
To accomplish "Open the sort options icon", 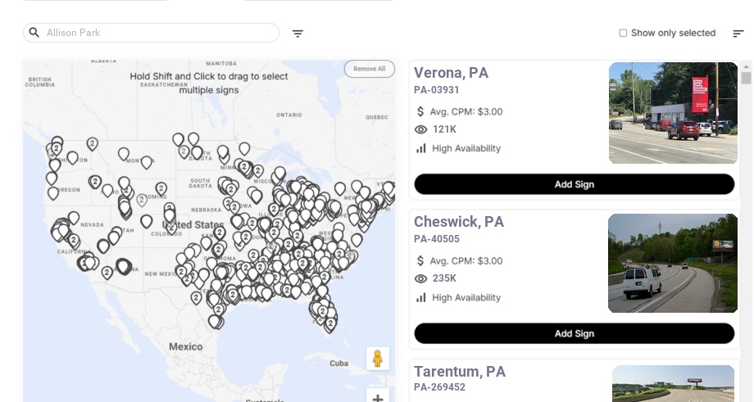I will click(738, 34).
